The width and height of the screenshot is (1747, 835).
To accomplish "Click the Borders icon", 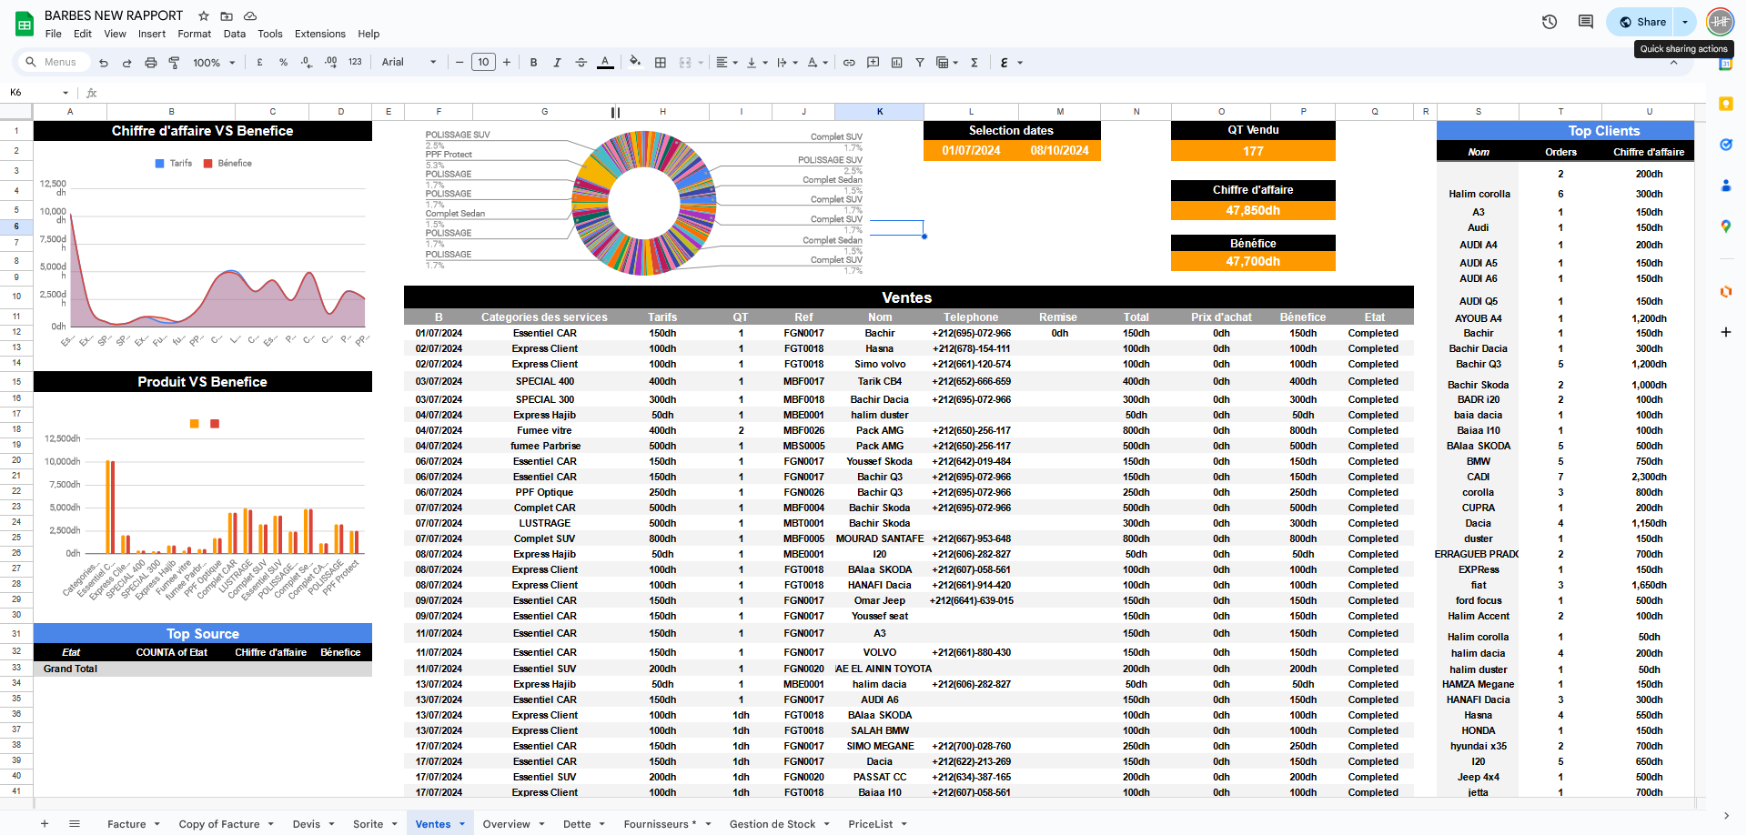I will click(x=661, y=63).
